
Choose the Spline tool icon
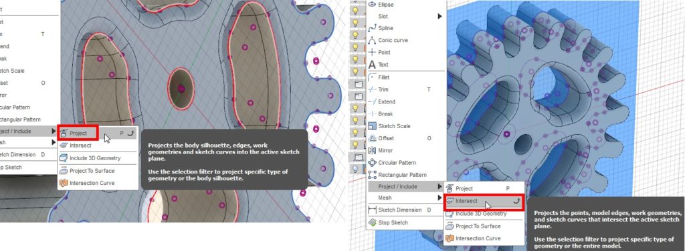(372, 28)
